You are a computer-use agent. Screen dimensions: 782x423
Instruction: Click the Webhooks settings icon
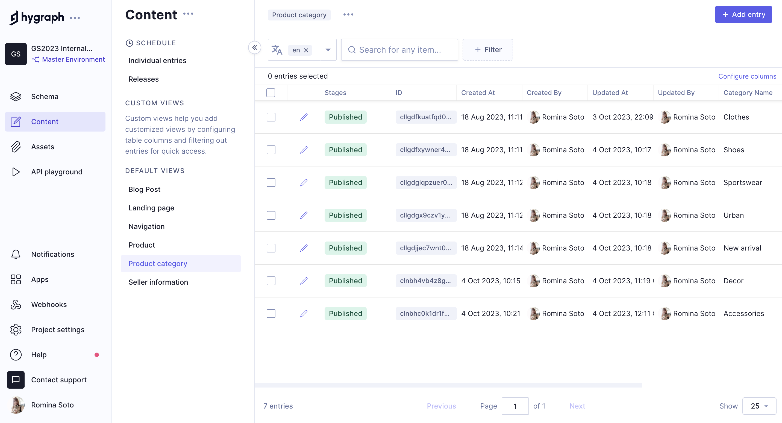coord(15,304)
